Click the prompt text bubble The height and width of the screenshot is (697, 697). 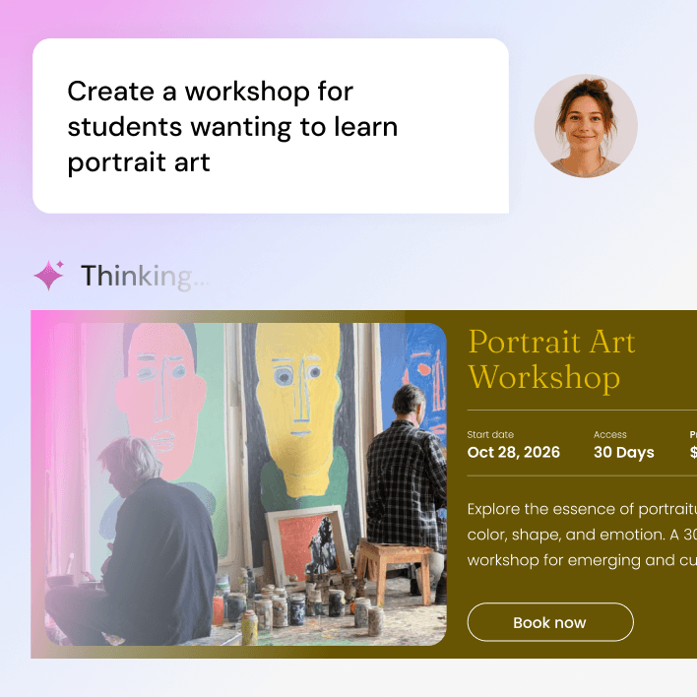pos(271,126)
